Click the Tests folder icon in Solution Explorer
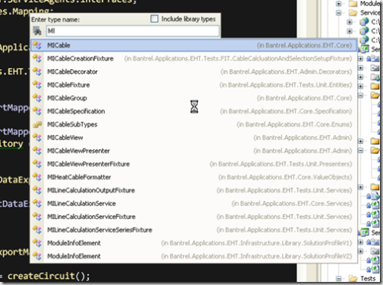The height and width of the screenshot is (285, 383). point(353,278)
